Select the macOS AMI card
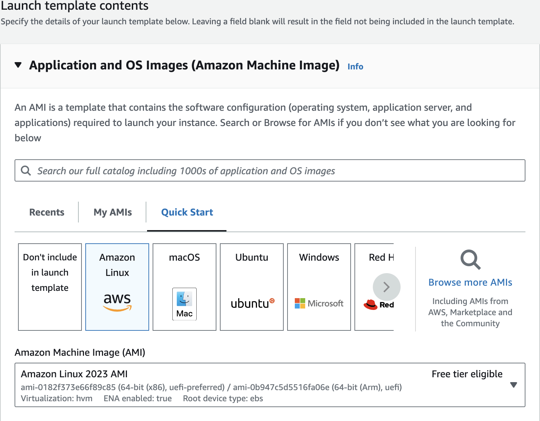This screenshot has height=421, width=540. 185,287
